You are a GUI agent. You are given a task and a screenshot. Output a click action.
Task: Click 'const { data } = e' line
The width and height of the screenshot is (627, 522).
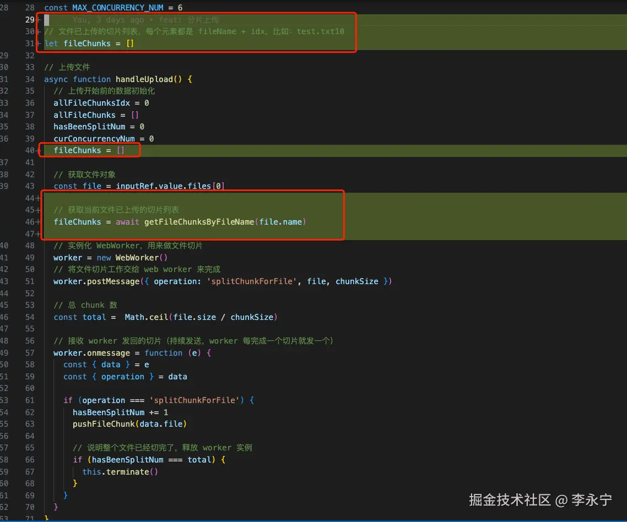(x=106, y=365)
